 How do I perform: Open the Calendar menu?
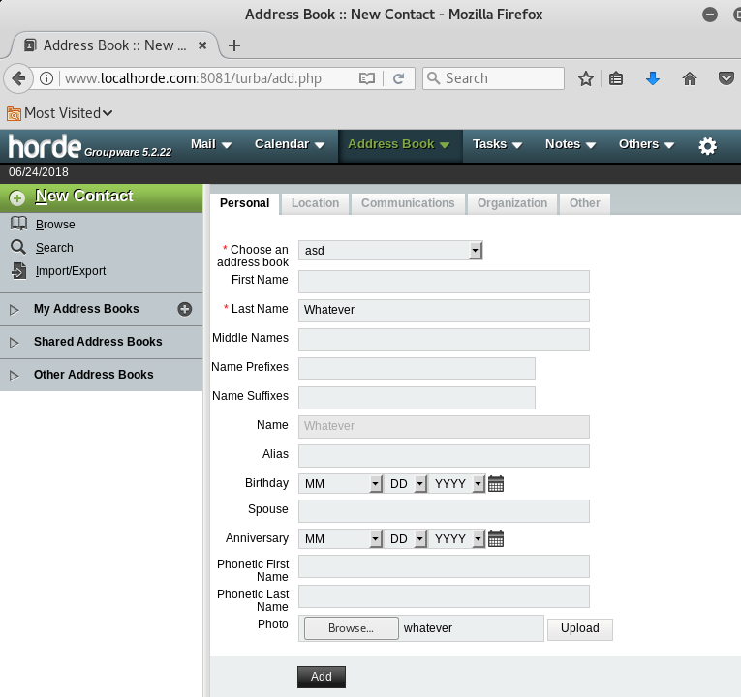(290, 144)
